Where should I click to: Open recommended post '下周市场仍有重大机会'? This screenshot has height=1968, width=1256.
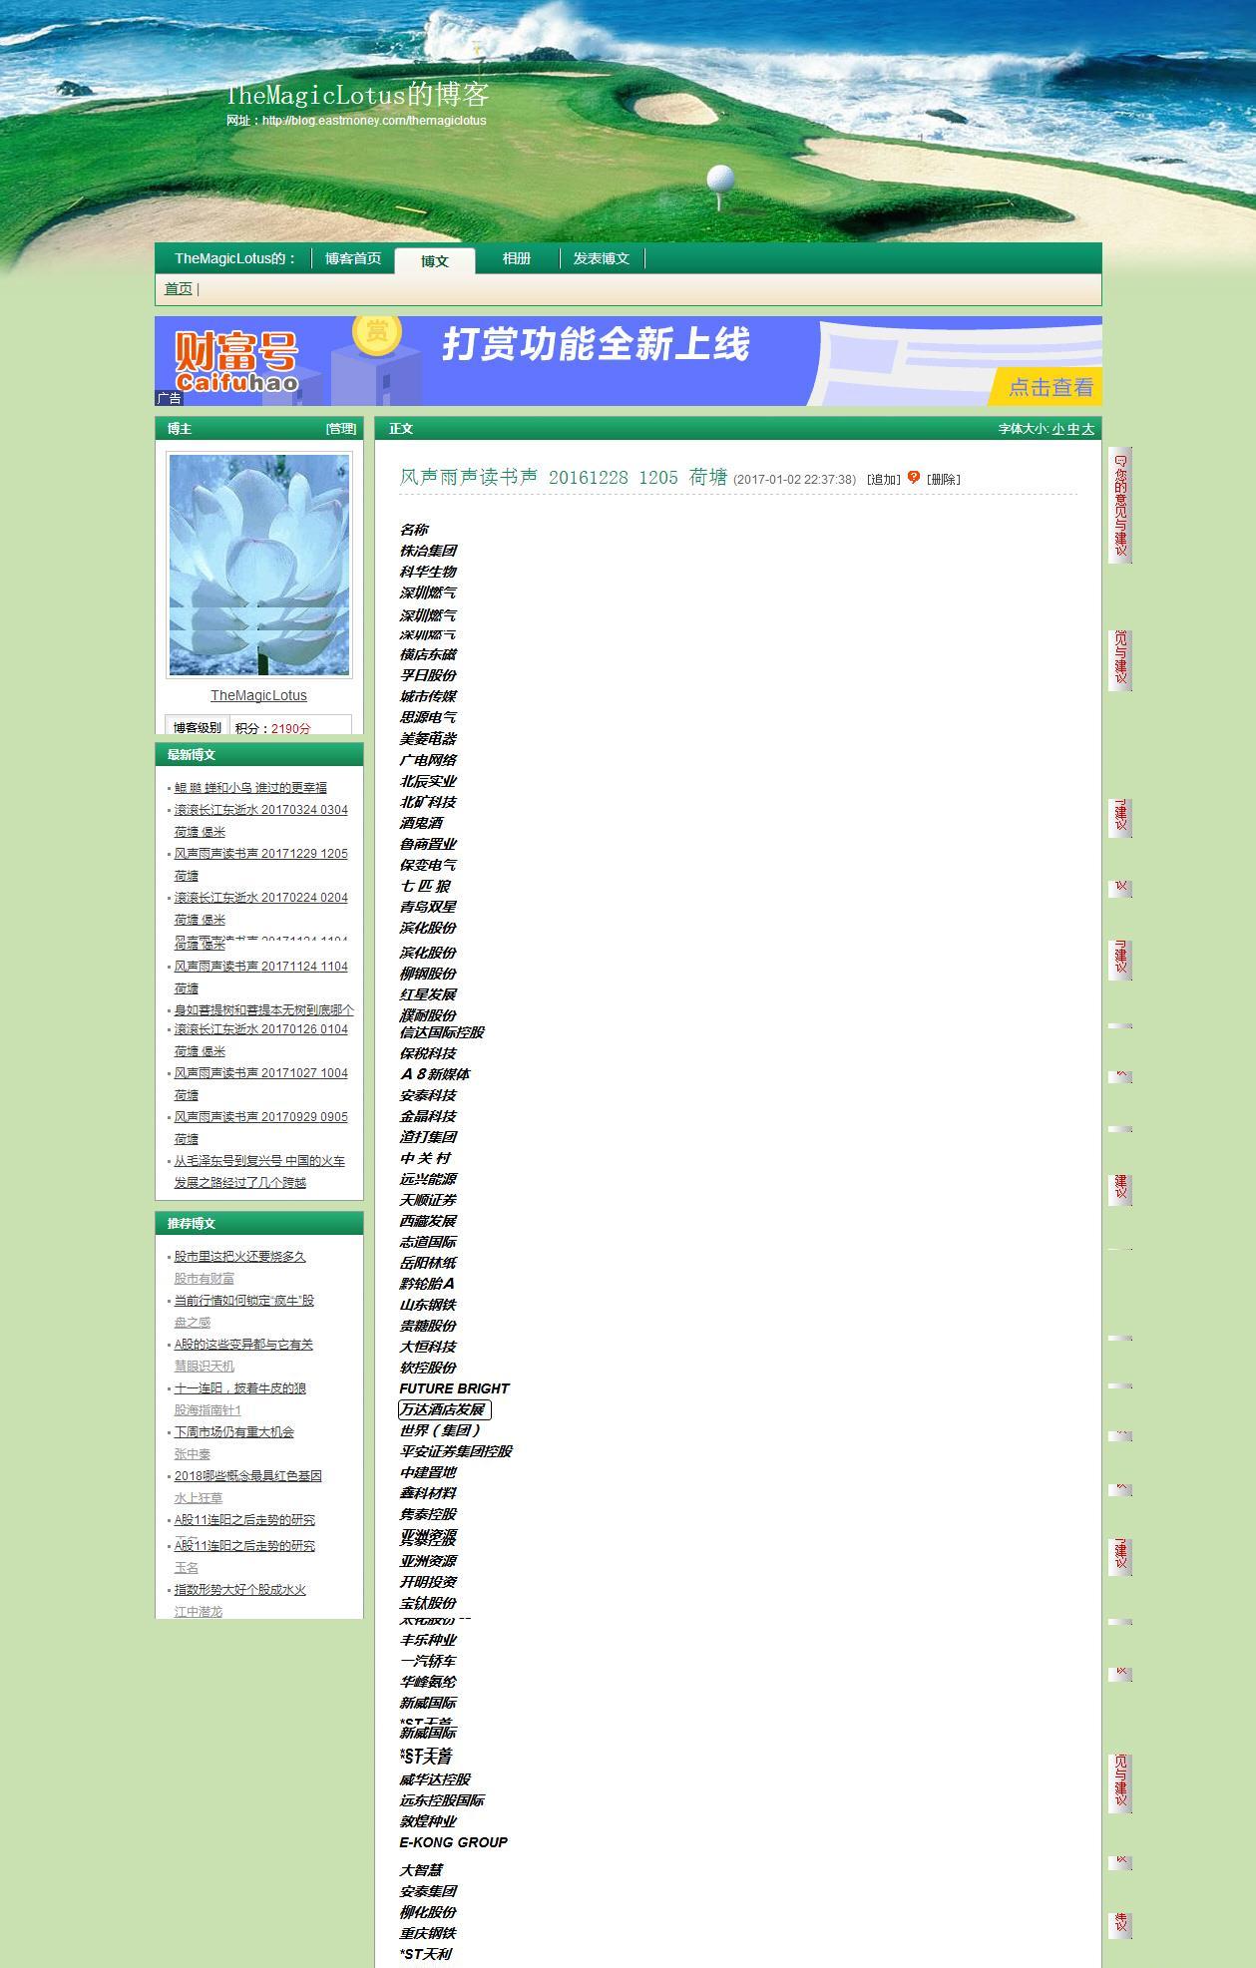point(234,1432)
